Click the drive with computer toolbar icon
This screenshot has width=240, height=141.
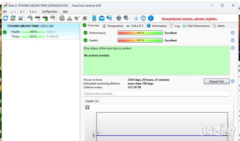coord(84,18)
